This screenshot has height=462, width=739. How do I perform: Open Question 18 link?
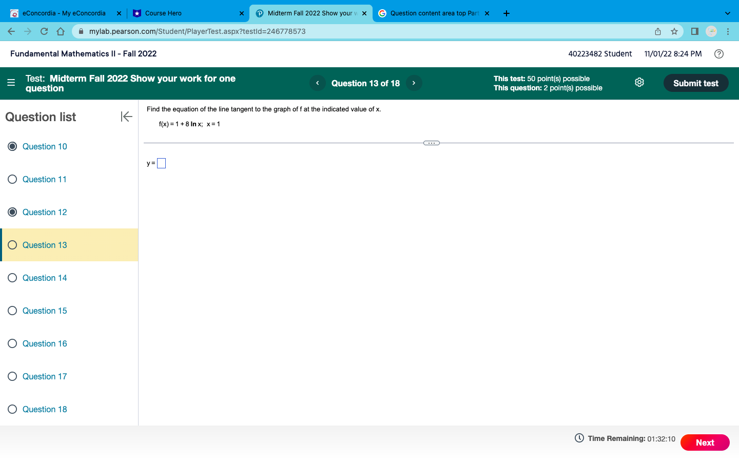click(45, 409)
